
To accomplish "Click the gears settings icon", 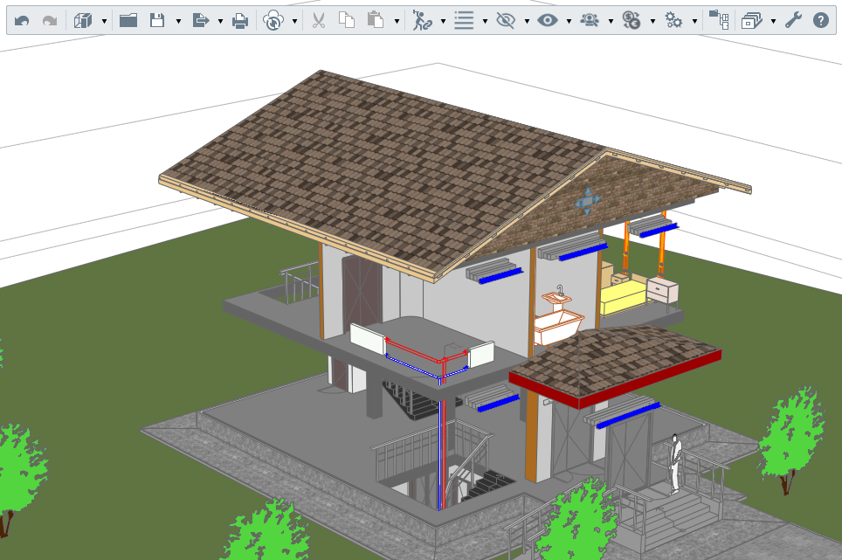I will (673, 21).
